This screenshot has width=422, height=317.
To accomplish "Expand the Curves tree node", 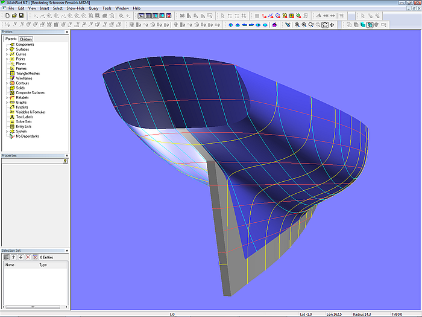I will 7,54.
